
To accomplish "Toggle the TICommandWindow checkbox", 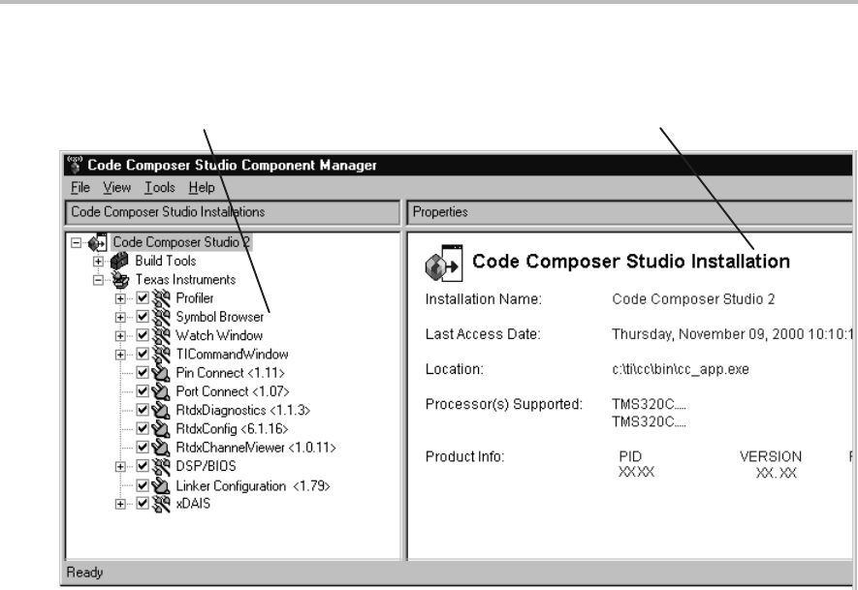I will click(x=143, y=354).
